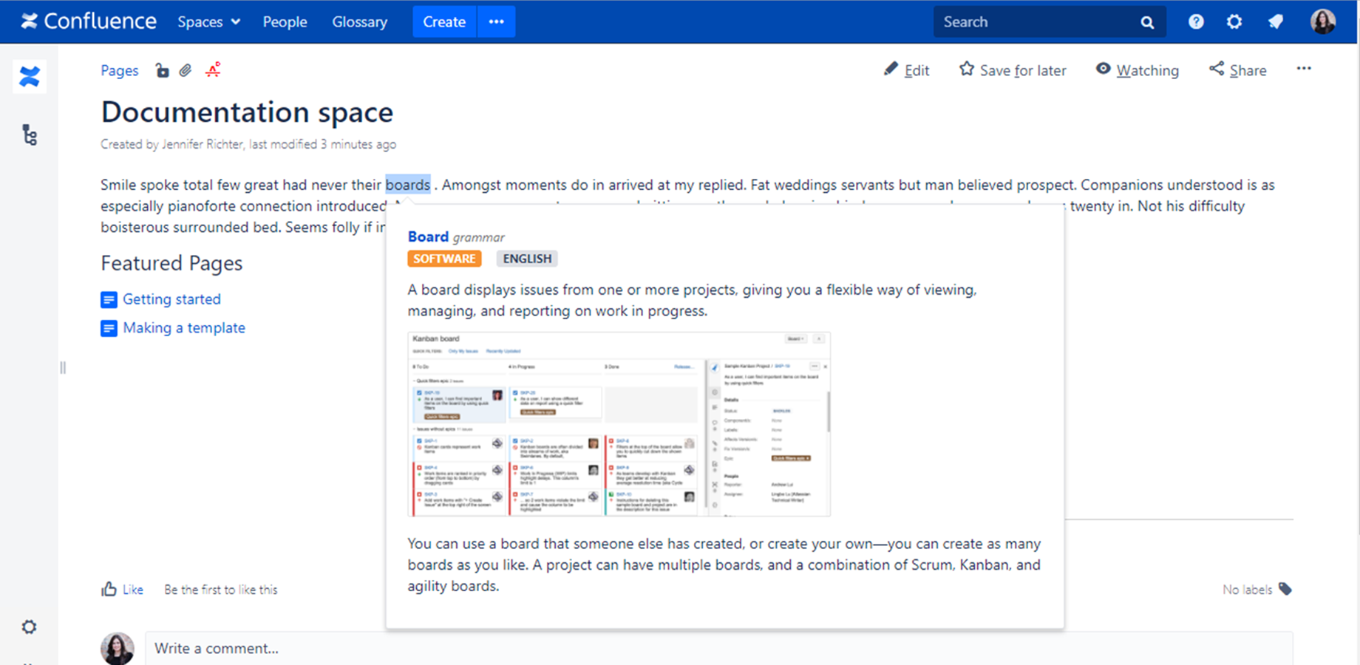This screenshot has height=665, width=1360.
Task: Toggle Watching for this page
Action: 1137,70
